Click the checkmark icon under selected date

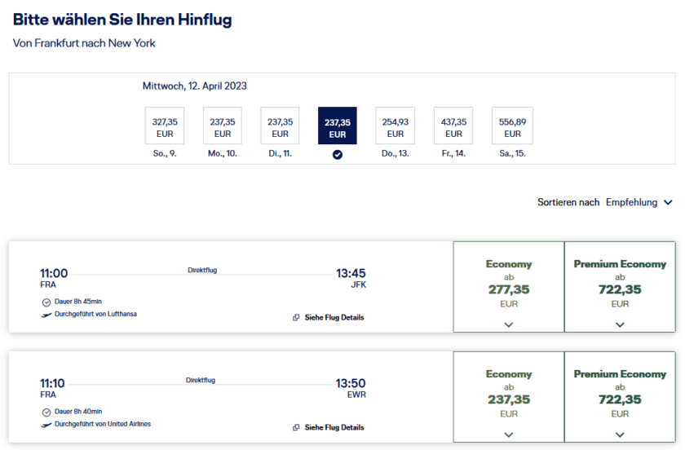pos(338,154)
